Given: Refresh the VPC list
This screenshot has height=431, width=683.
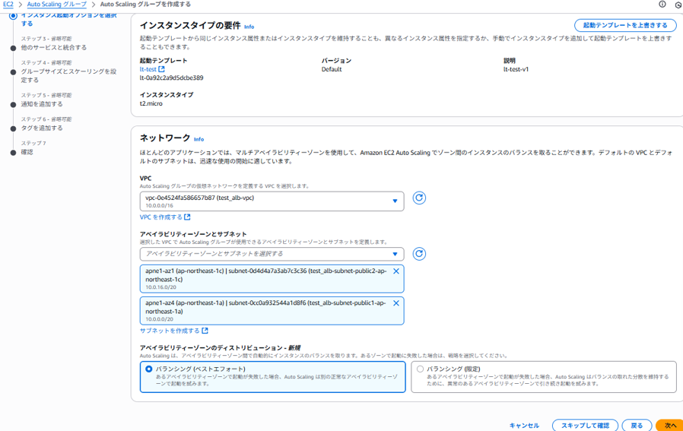Looking at the screenshot, I should coord(419,198).
